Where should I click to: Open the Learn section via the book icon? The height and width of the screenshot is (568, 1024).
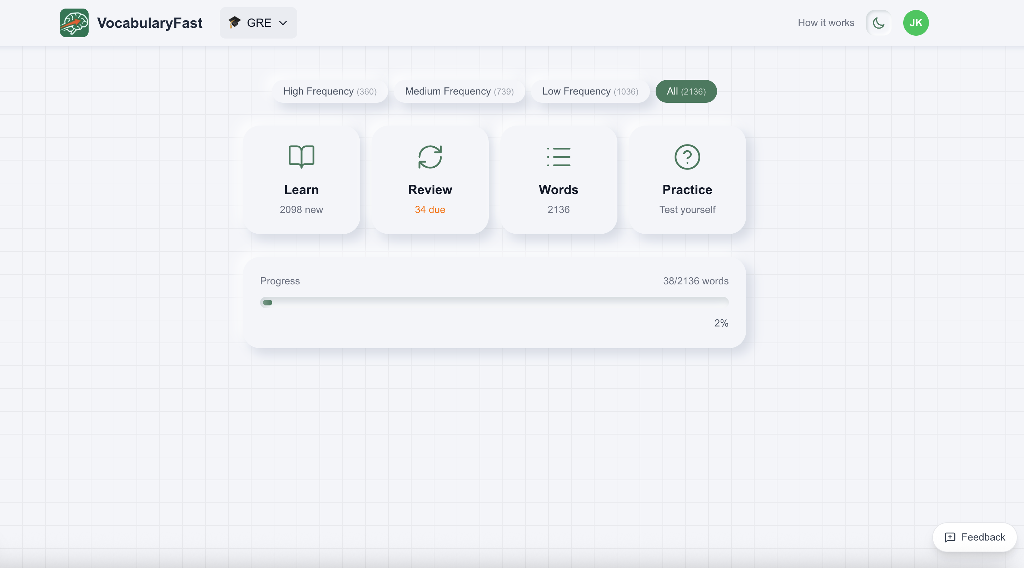[x=301, y=157]
